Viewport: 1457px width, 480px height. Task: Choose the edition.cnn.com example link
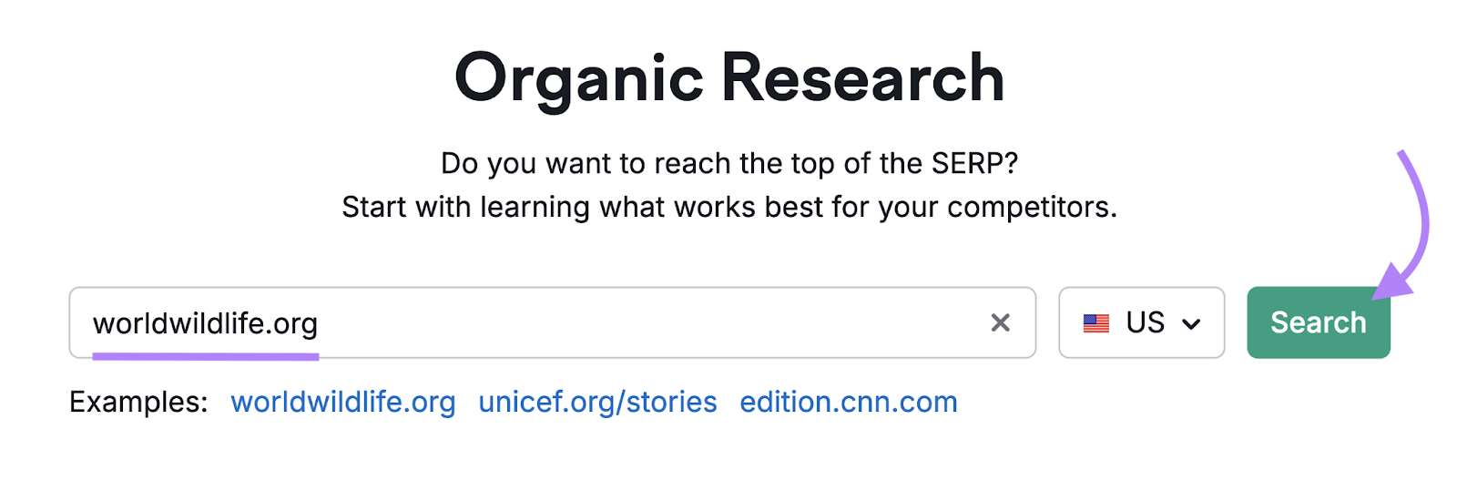(x=848, y=402)
